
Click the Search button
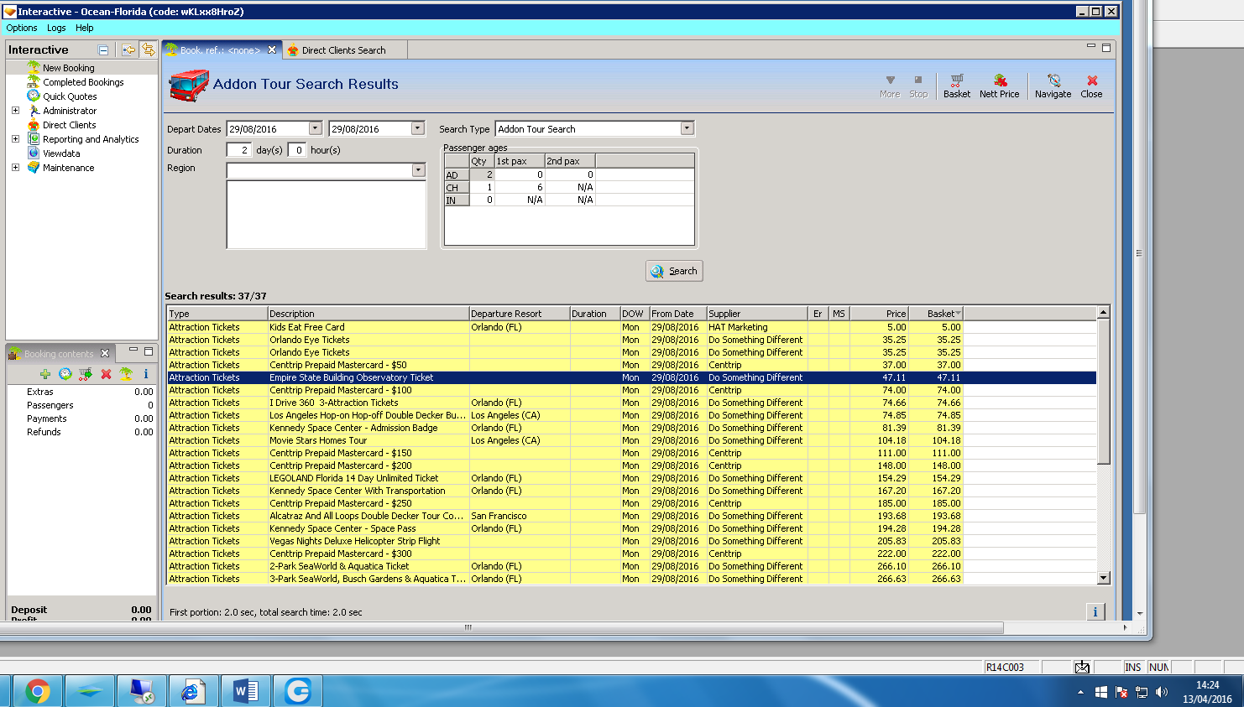click(674, 271)
